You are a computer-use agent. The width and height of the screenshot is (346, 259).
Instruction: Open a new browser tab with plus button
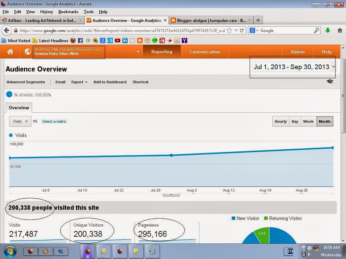258,20
